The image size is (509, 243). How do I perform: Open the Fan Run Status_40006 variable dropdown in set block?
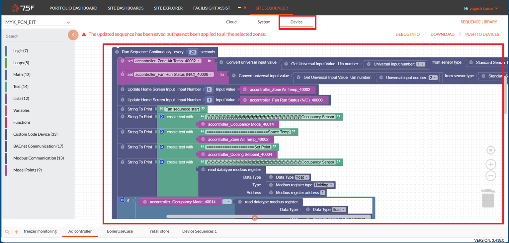pyautogui.click(x=174, y=75)
